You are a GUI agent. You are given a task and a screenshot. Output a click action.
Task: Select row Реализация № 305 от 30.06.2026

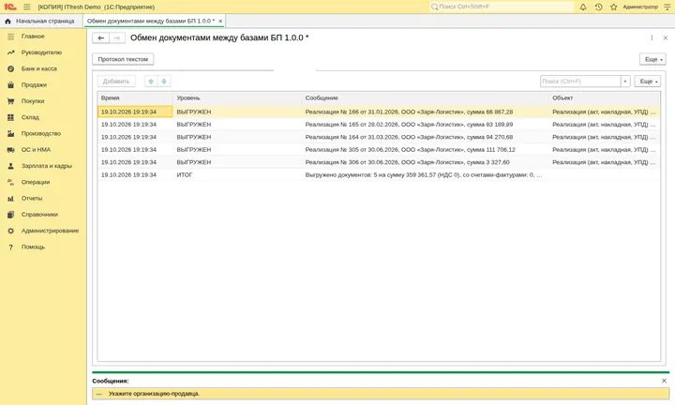point(379,150)
